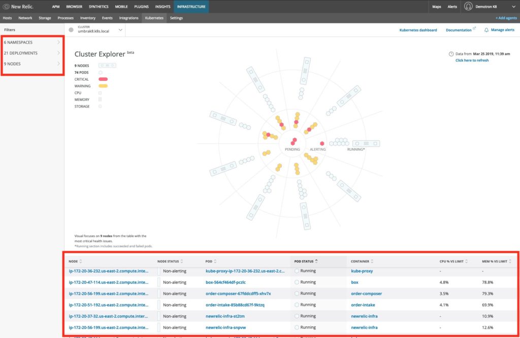Open the Demotron K8 account menu arrow

click(513, 7)
